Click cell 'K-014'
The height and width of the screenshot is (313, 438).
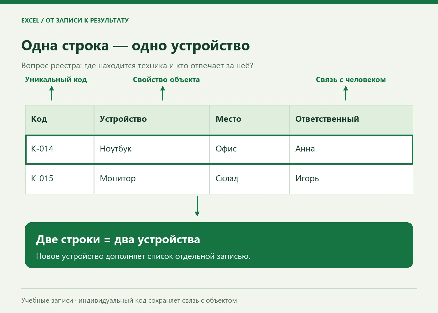tap(59, 149)
